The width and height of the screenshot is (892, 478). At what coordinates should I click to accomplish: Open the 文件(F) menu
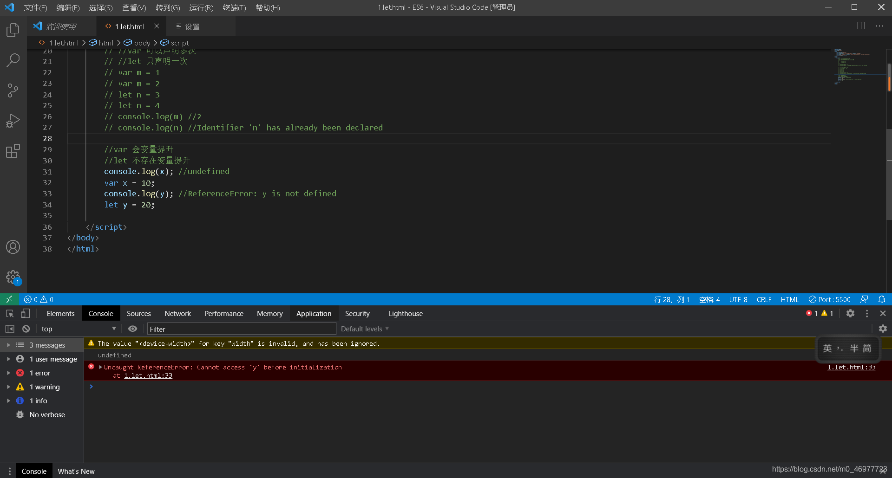[35, 8]
